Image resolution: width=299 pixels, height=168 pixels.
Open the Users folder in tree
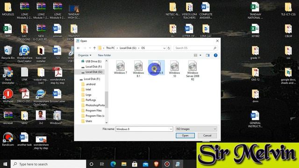(86, 121)
